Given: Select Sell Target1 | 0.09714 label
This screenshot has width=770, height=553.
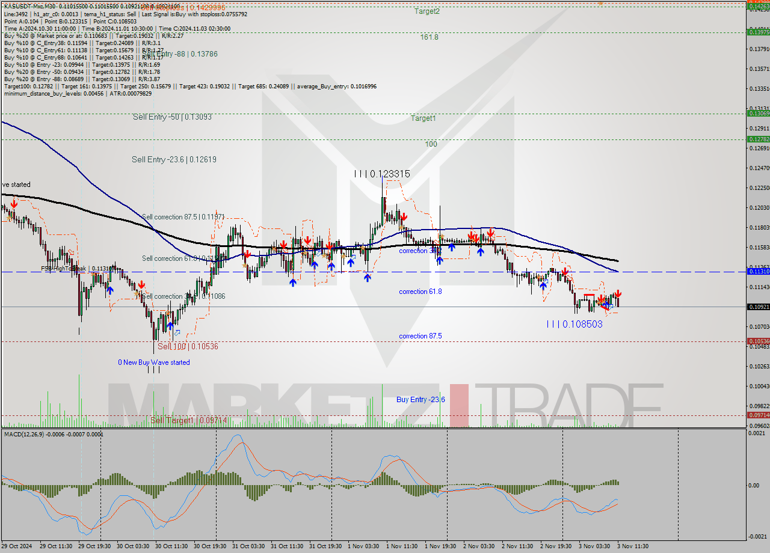Looking at the screenshot, I should pos(188,420).
